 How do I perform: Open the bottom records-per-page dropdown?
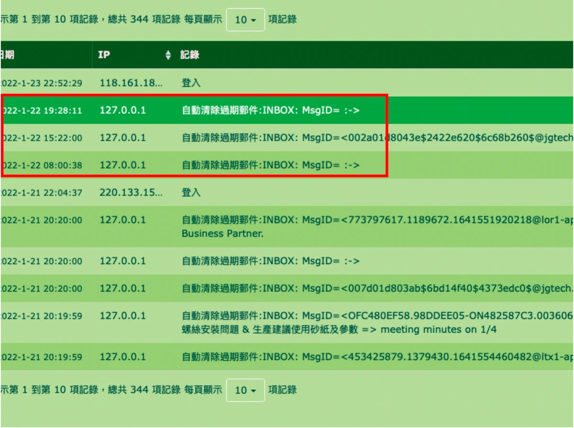245,390
